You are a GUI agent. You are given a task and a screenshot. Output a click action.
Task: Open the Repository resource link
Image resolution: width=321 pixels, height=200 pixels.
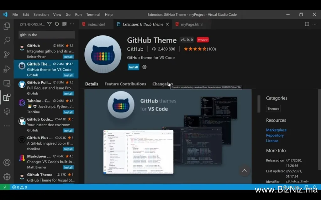pyautogui.click(x=275, y=135)
